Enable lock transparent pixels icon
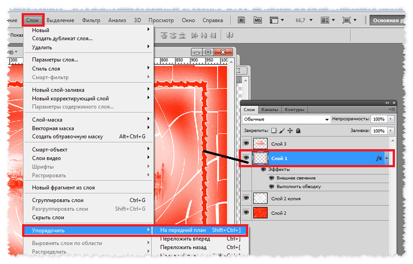This screenshot has width=413, height=264. pos(274,131)
